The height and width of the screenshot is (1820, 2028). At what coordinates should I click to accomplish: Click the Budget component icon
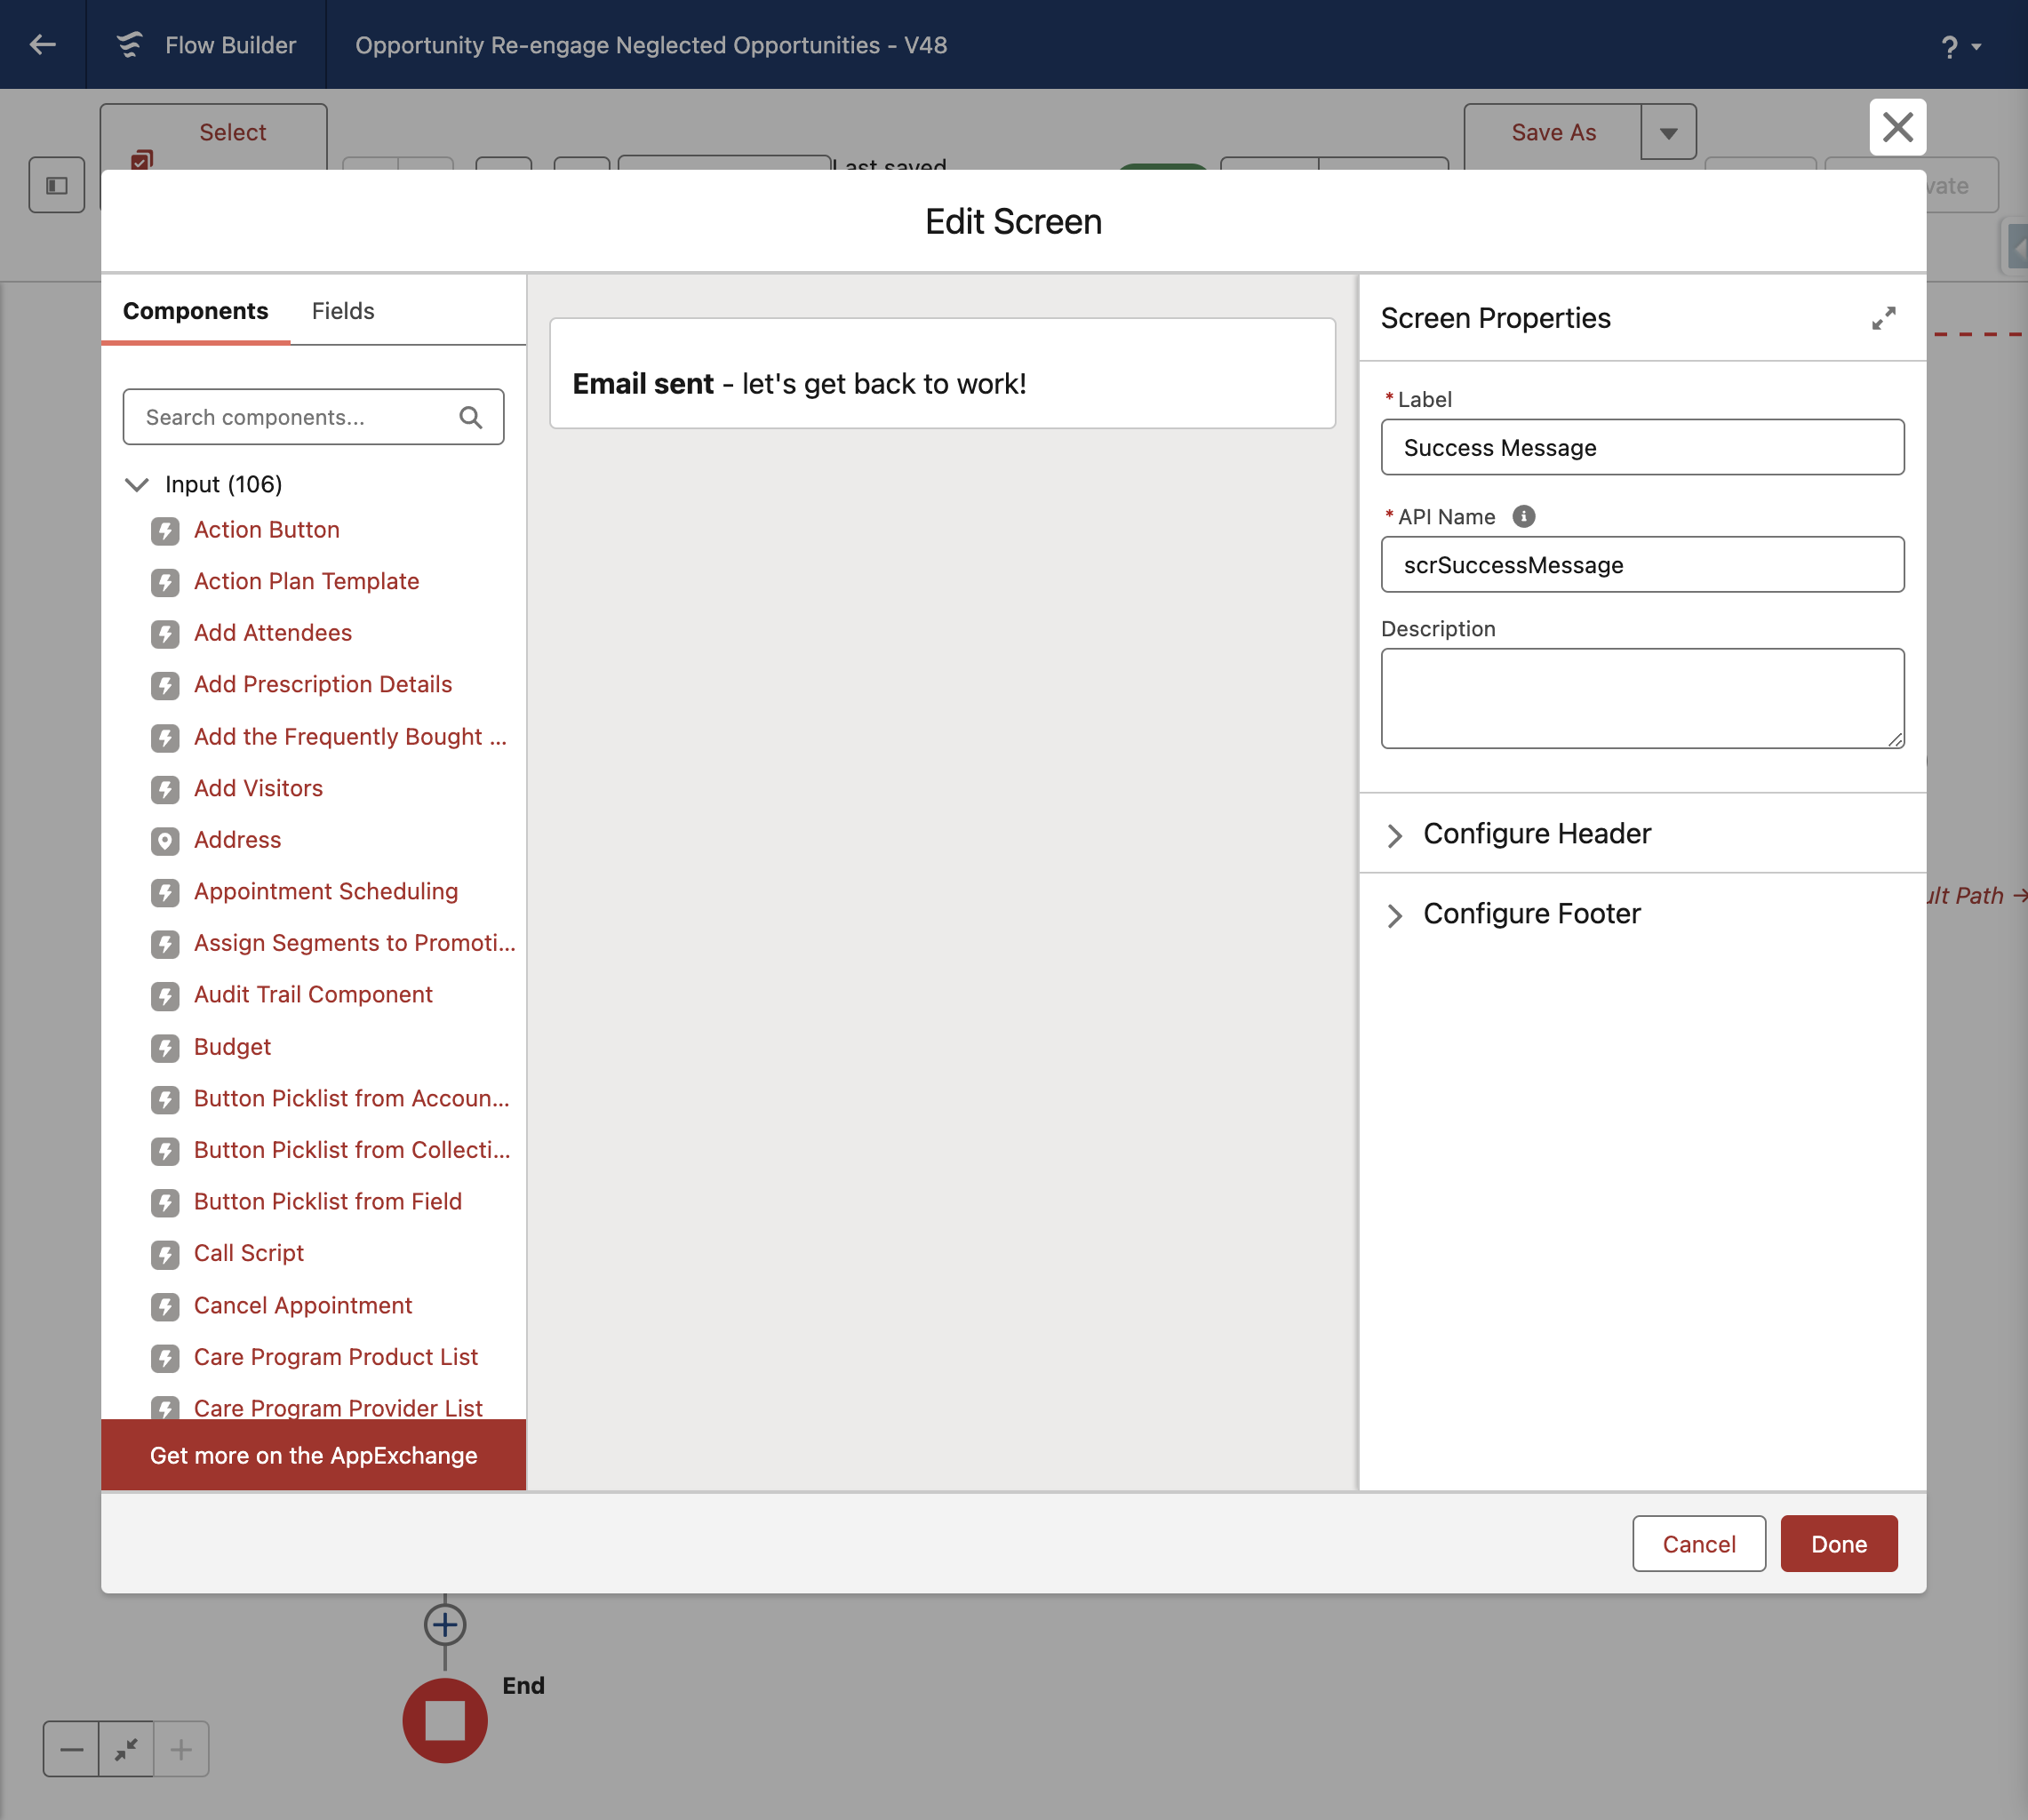165,1048
